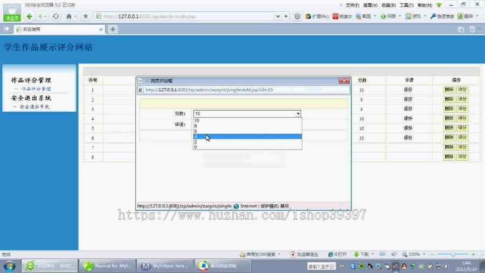Click 评分 button in row 6
485x273 pixels.
point(462,138)
